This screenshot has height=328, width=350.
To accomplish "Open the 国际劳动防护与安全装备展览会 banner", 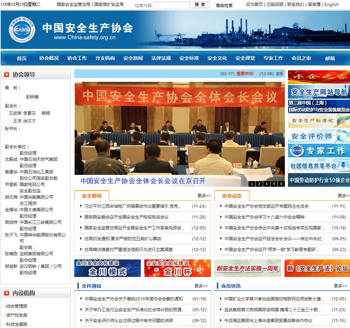I will [x=319, y=106].
